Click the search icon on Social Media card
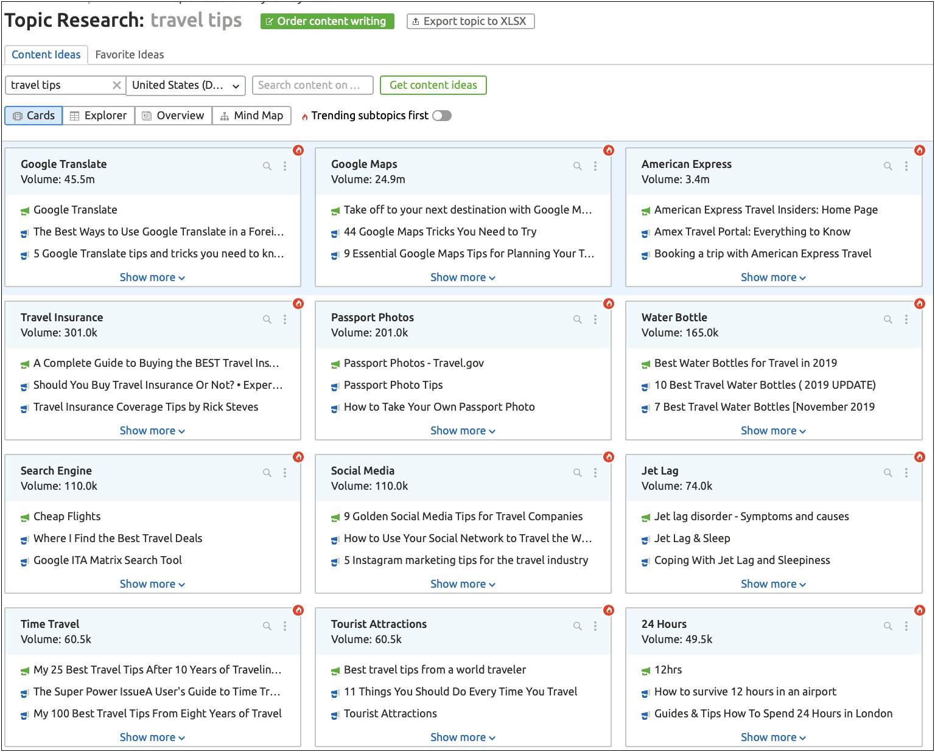 577,472
